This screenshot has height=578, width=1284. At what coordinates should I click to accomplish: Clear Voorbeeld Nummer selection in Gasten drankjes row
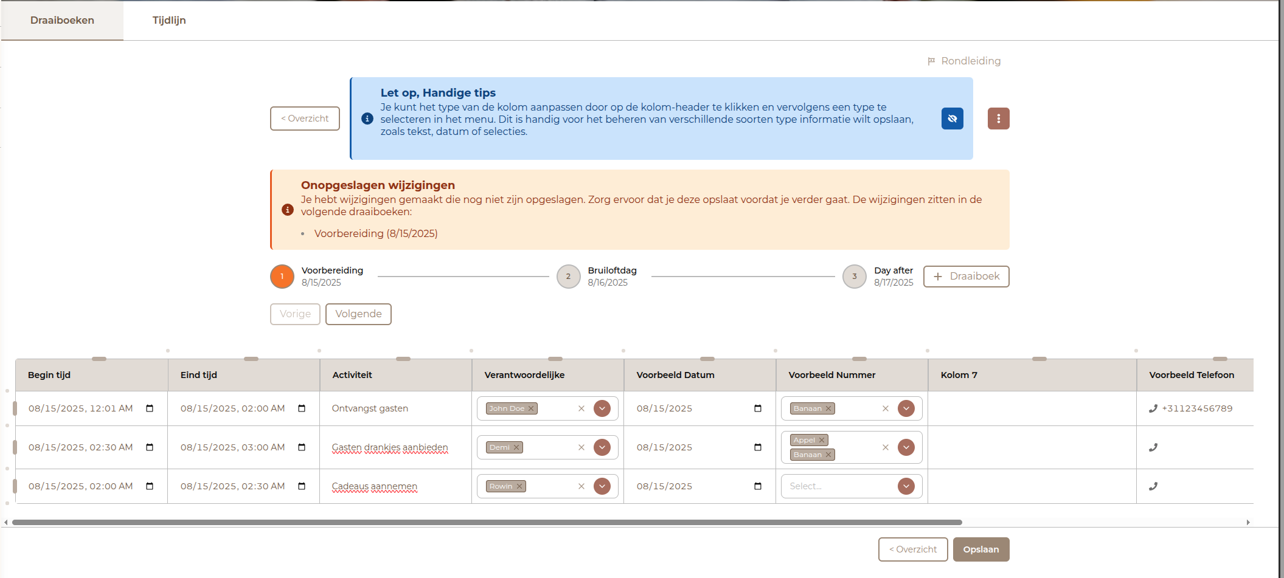point(886,447)
